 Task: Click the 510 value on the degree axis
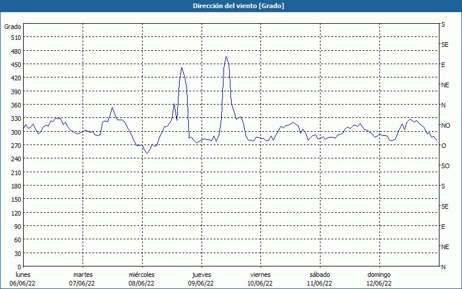(x=16, y=38)
